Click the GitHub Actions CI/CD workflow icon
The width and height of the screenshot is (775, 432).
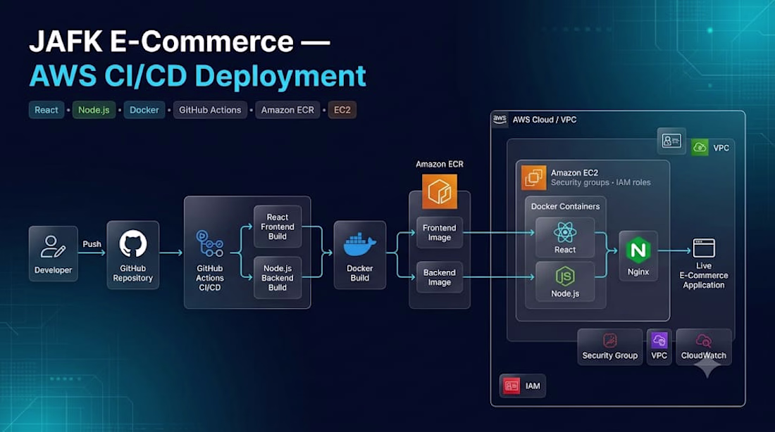pos(209,244)
